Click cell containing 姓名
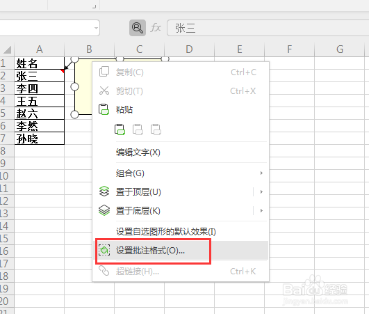The image size is (369, 314). (40, 63)
